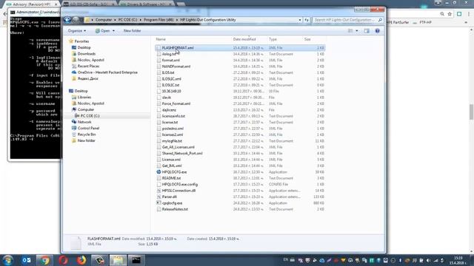The width and height of the screenshot is (474, 266).
Task: Open the Windows Start menu orb
Action: [8, 260]
